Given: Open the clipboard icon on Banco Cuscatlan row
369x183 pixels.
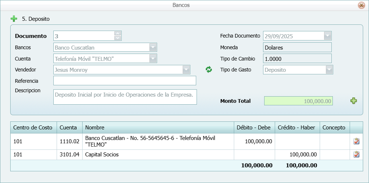Looking at the screenshot, I should point(356,141).
